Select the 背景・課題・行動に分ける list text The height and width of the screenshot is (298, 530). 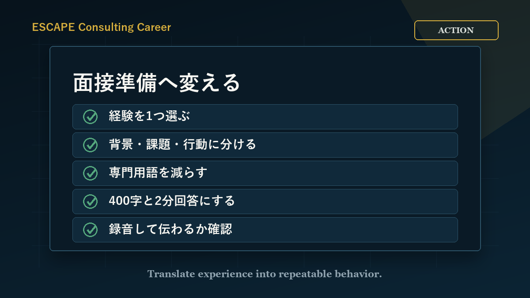click(x=182, y=145)
